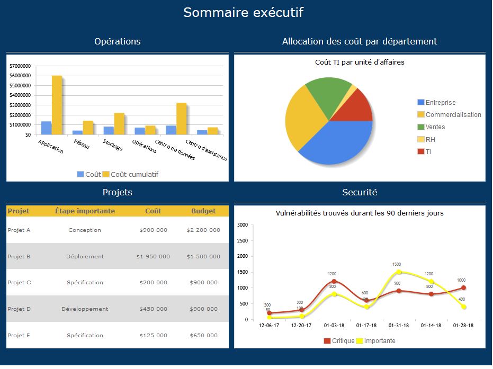Click the $7000000 axis label
The image size is (493, 369).
pos(20,66)
